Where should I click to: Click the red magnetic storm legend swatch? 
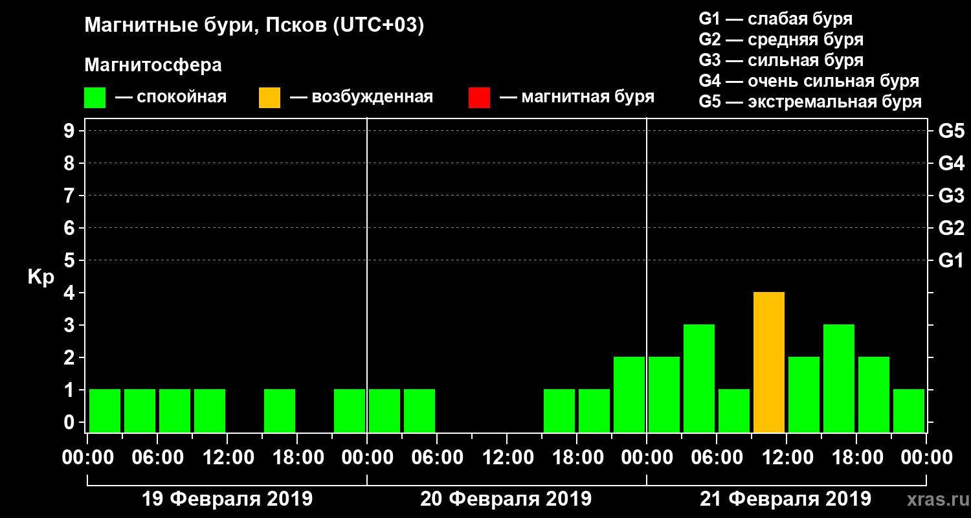[x=479, y=97]
